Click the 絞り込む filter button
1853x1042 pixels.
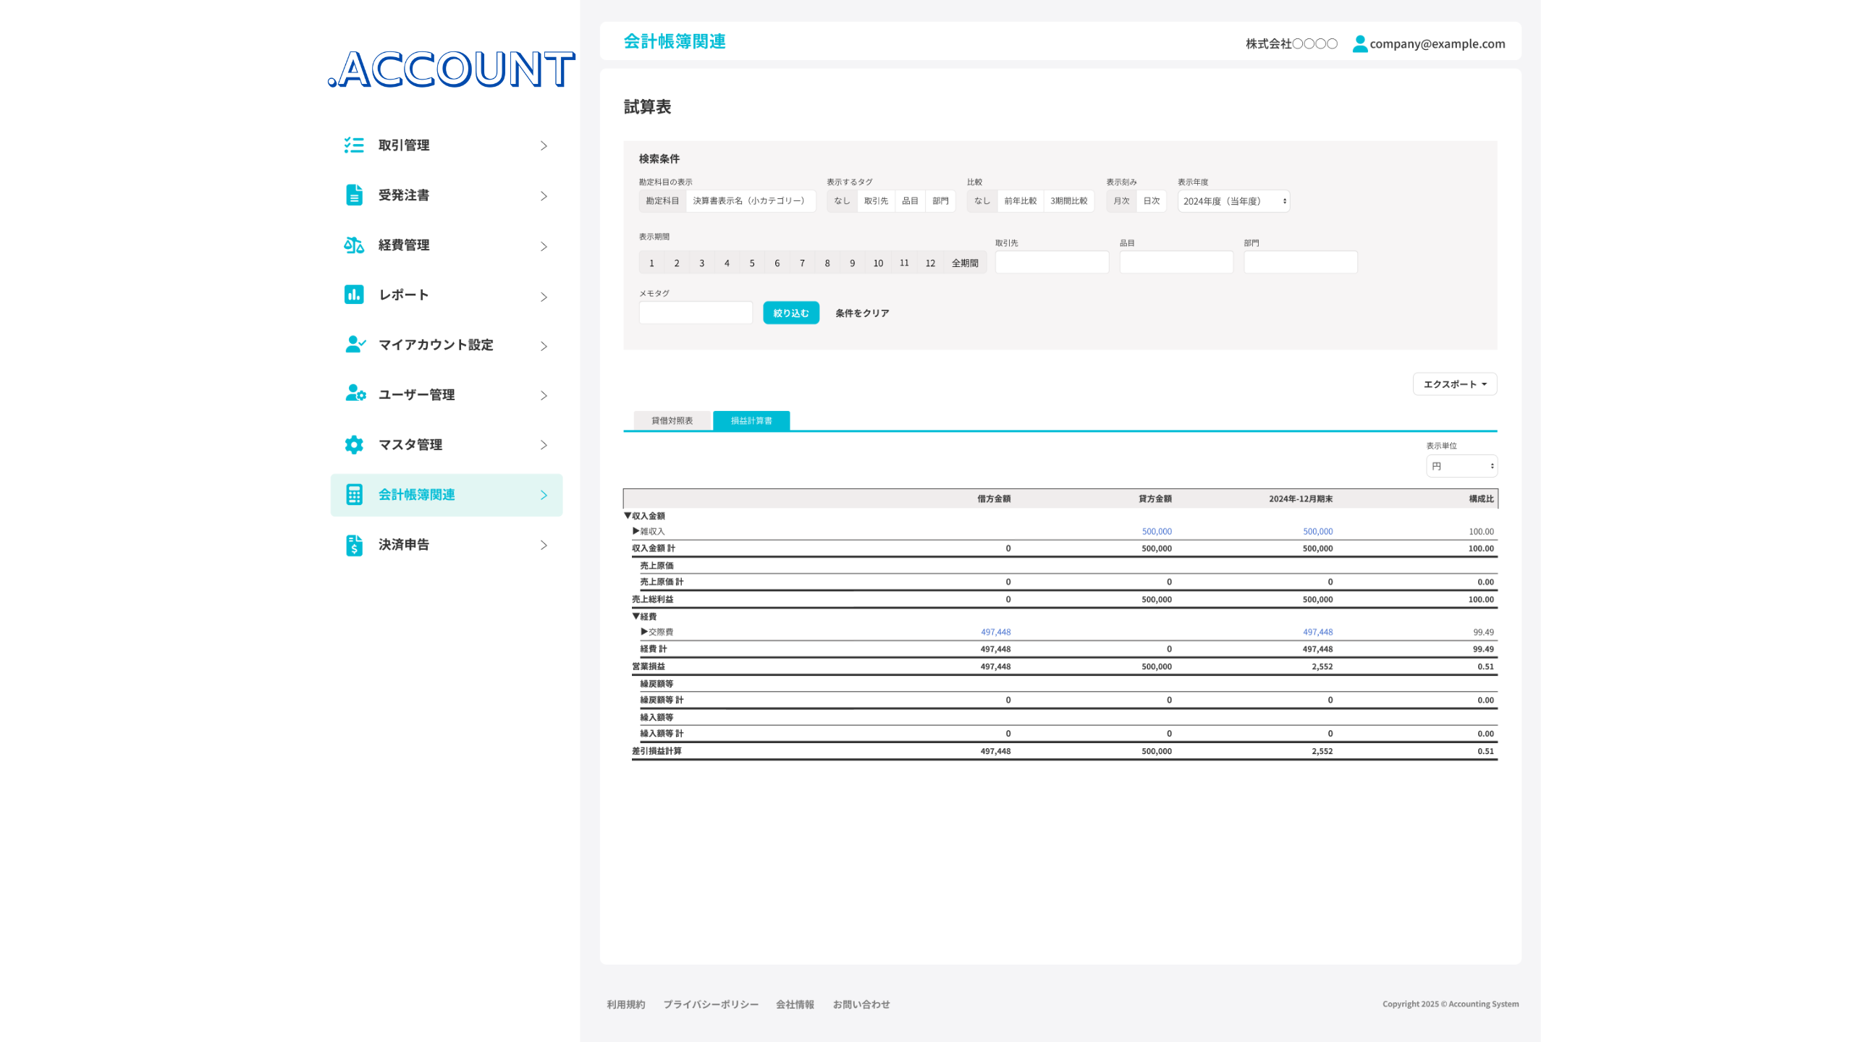[x=790, y=313]
